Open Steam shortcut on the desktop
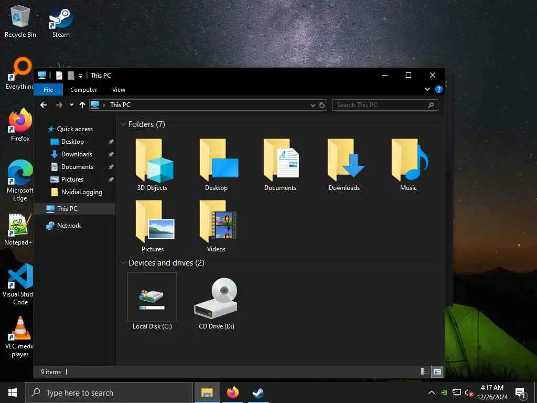Screen dimensions: 537x403 coord(61,23)
